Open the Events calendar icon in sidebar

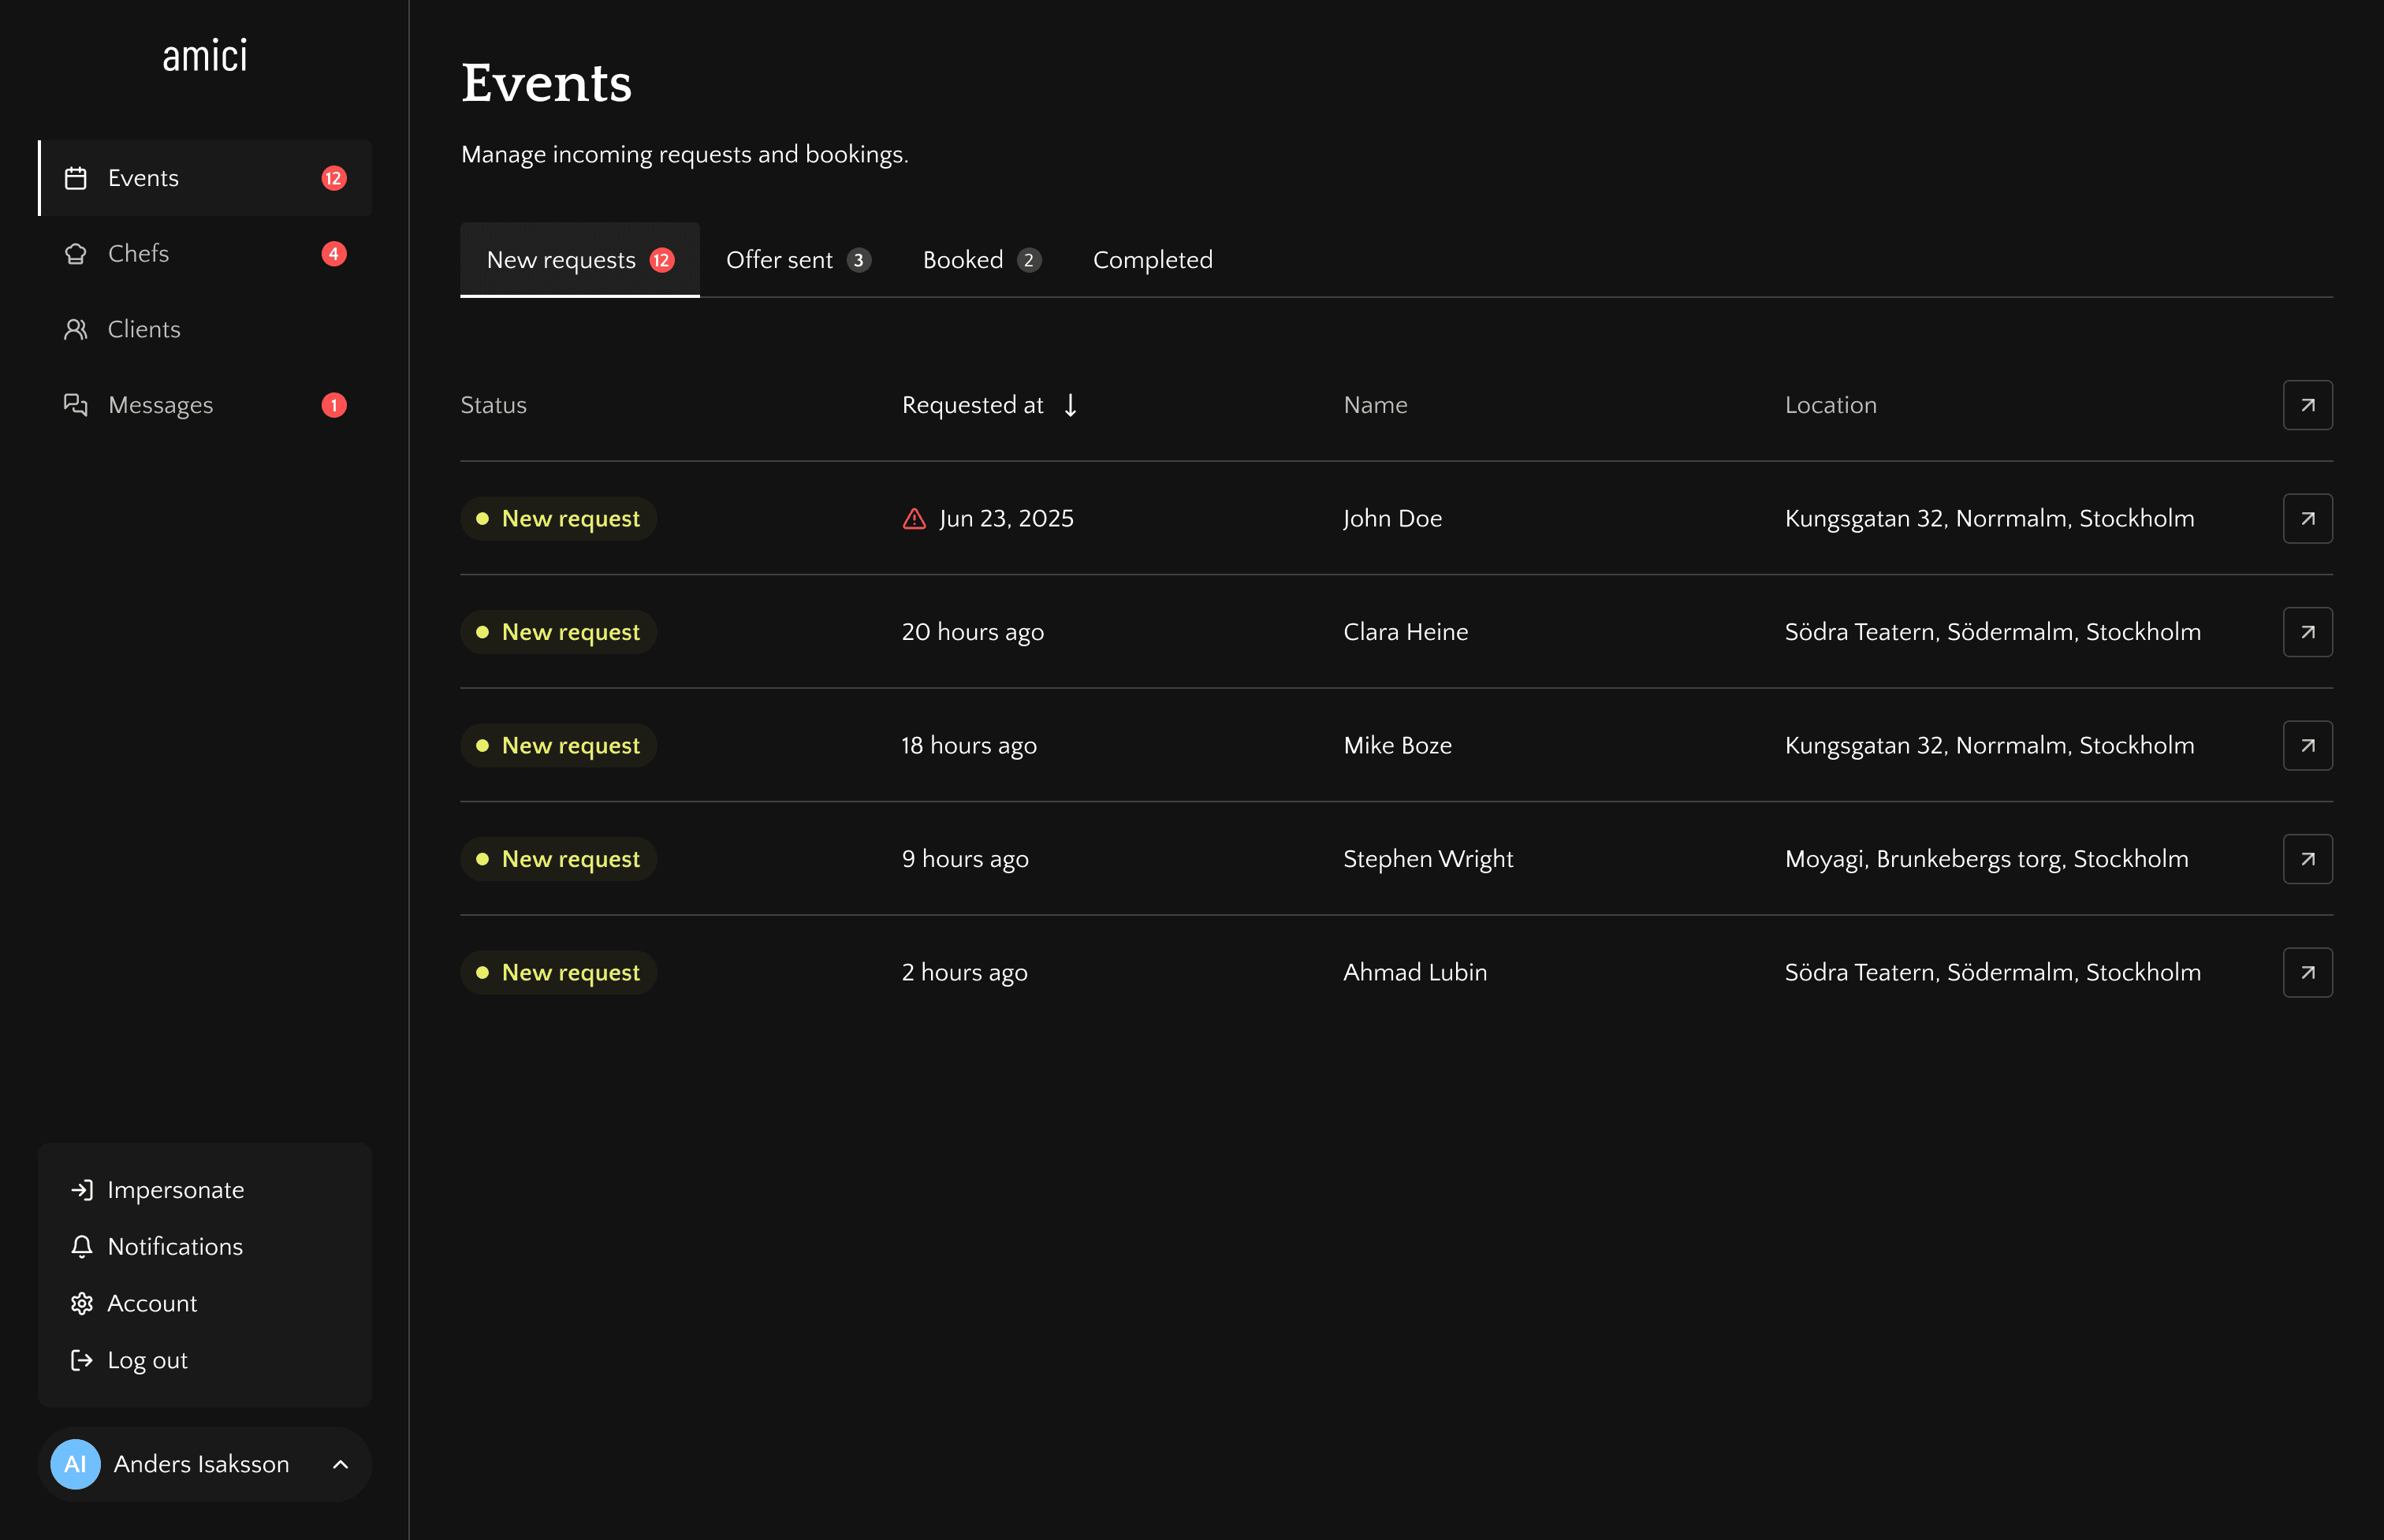[76, 178]
